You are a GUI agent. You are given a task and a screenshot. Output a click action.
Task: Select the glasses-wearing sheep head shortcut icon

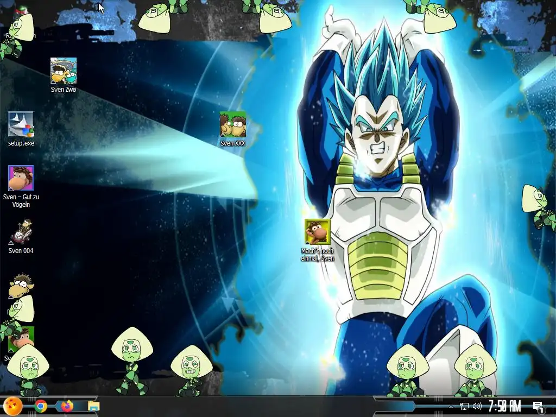pos(21,285)
